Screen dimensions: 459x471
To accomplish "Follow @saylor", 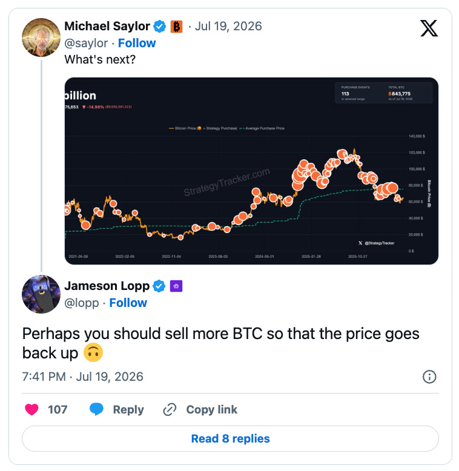I will 137,43.
